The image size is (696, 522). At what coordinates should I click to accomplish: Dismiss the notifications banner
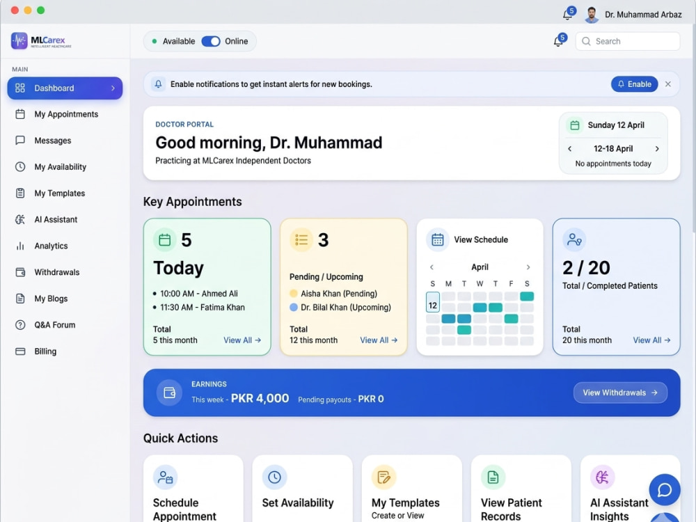[x=668, y=84]
